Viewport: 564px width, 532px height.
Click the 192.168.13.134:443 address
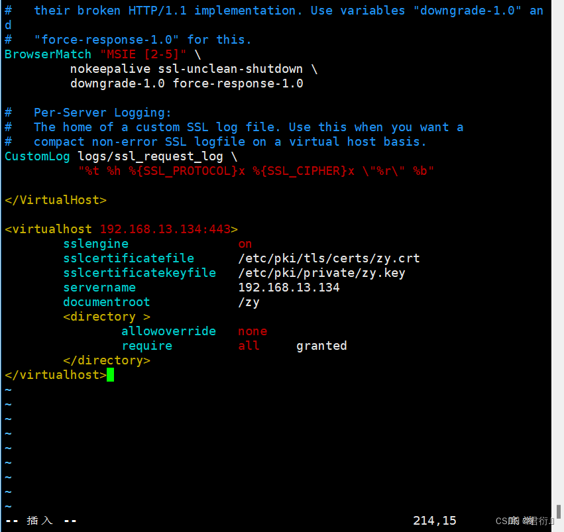[165, 229]
